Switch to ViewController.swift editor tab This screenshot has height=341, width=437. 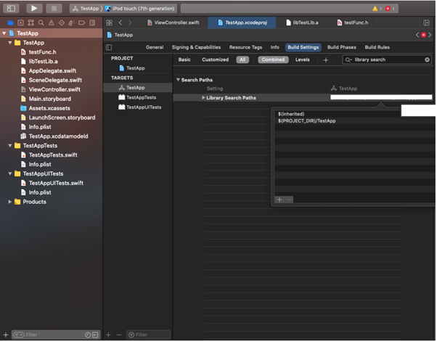pos(173,22)
